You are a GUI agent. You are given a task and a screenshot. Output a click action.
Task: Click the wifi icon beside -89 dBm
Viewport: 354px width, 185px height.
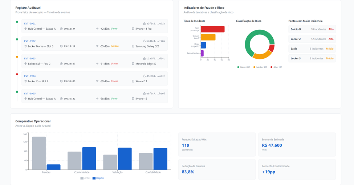pyautogui.click(x=97, y=81)
